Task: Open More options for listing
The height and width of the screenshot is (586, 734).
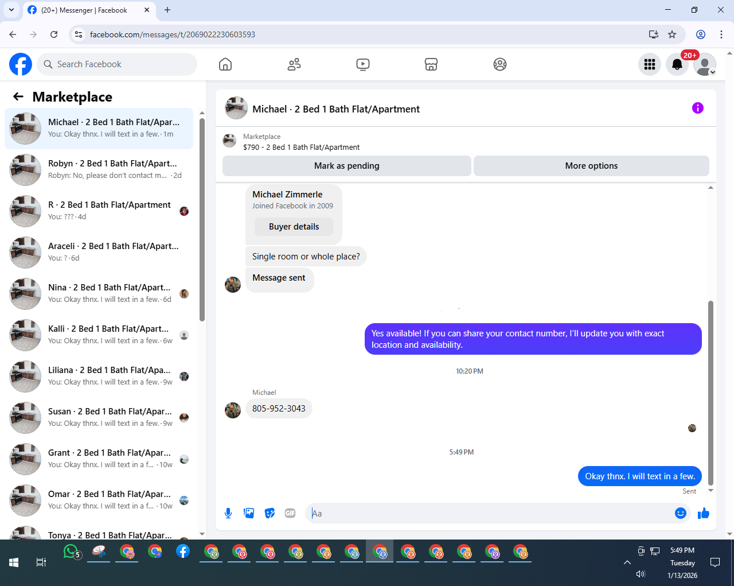Action: click(591, 166)
